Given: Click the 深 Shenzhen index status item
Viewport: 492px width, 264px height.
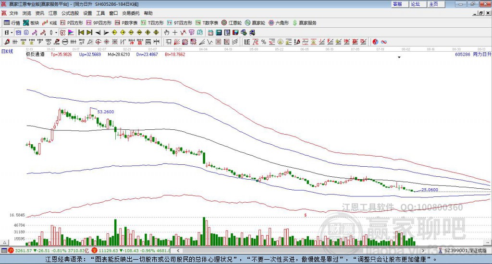Looking at the screenshot, I should pos(131,251).
